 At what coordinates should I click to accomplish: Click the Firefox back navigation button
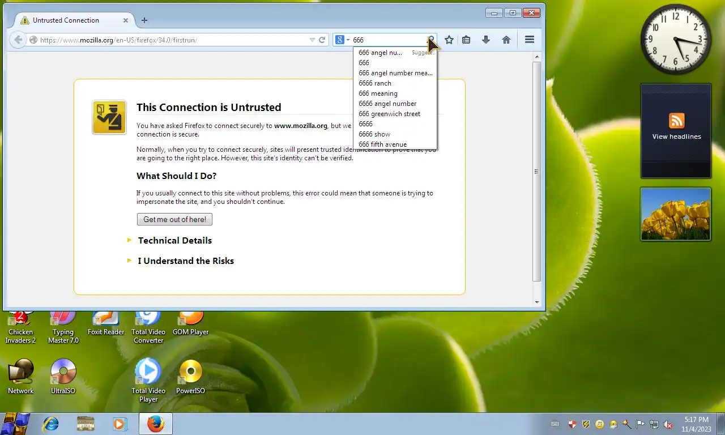tap(18, 40)
